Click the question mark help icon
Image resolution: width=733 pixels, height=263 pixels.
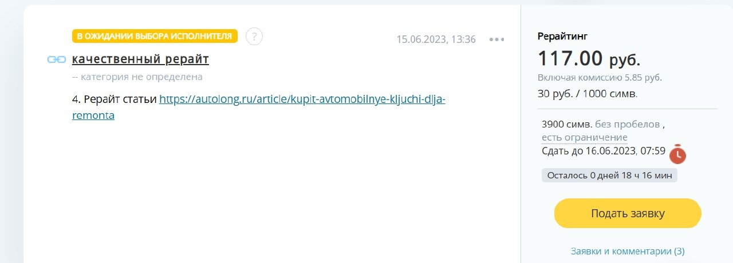coord(254,37)
